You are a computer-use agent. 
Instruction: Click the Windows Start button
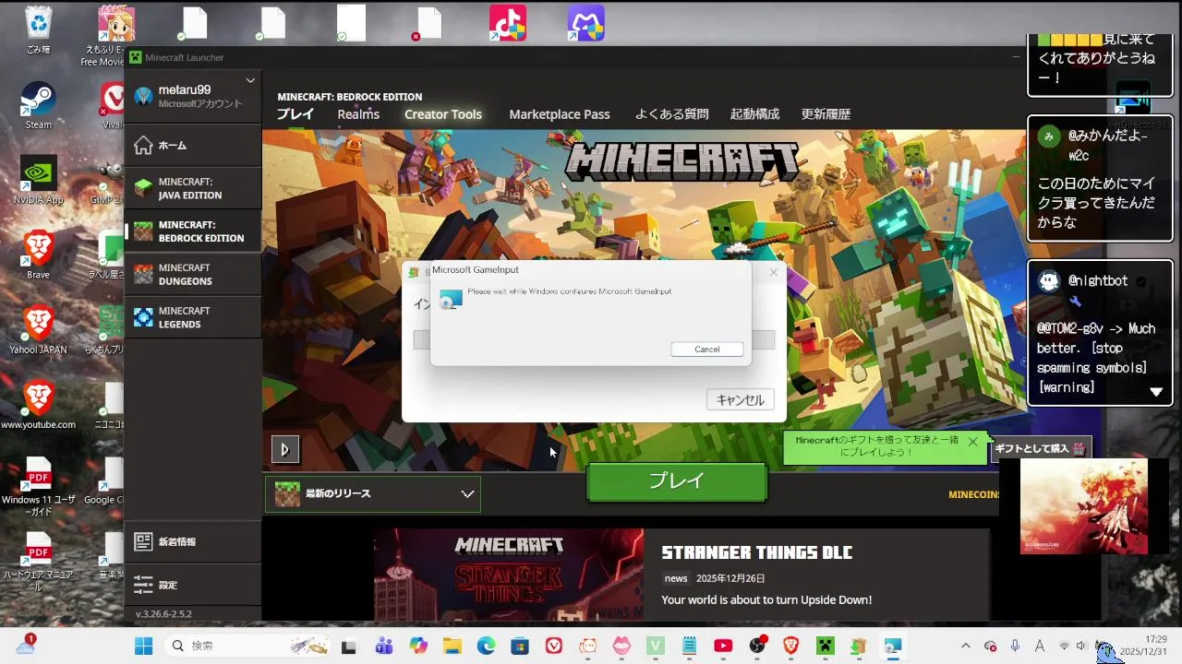[x=144, y=646]
